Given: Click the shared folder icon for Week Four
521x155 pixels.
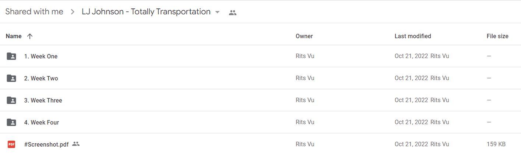Looking at the screenshot, I should point(11,122).
